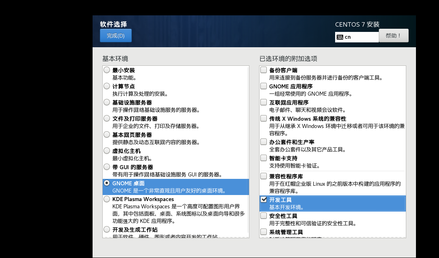The width and height of the screenshot is (439, 258).
Task: Enable 传统 X Windows 系统的兼容性 checkbox
Action: tap(264, 119)
